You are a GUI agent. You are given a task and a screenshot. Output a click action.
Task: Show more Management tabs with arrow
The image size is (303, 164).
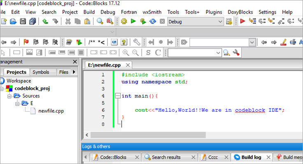tap(74, 72)
